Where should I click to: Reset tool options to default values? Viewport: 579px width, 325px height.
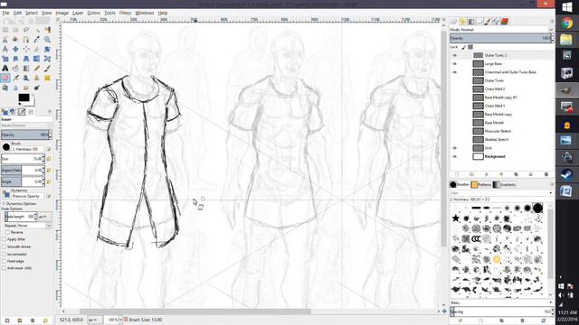click(45, 321)
